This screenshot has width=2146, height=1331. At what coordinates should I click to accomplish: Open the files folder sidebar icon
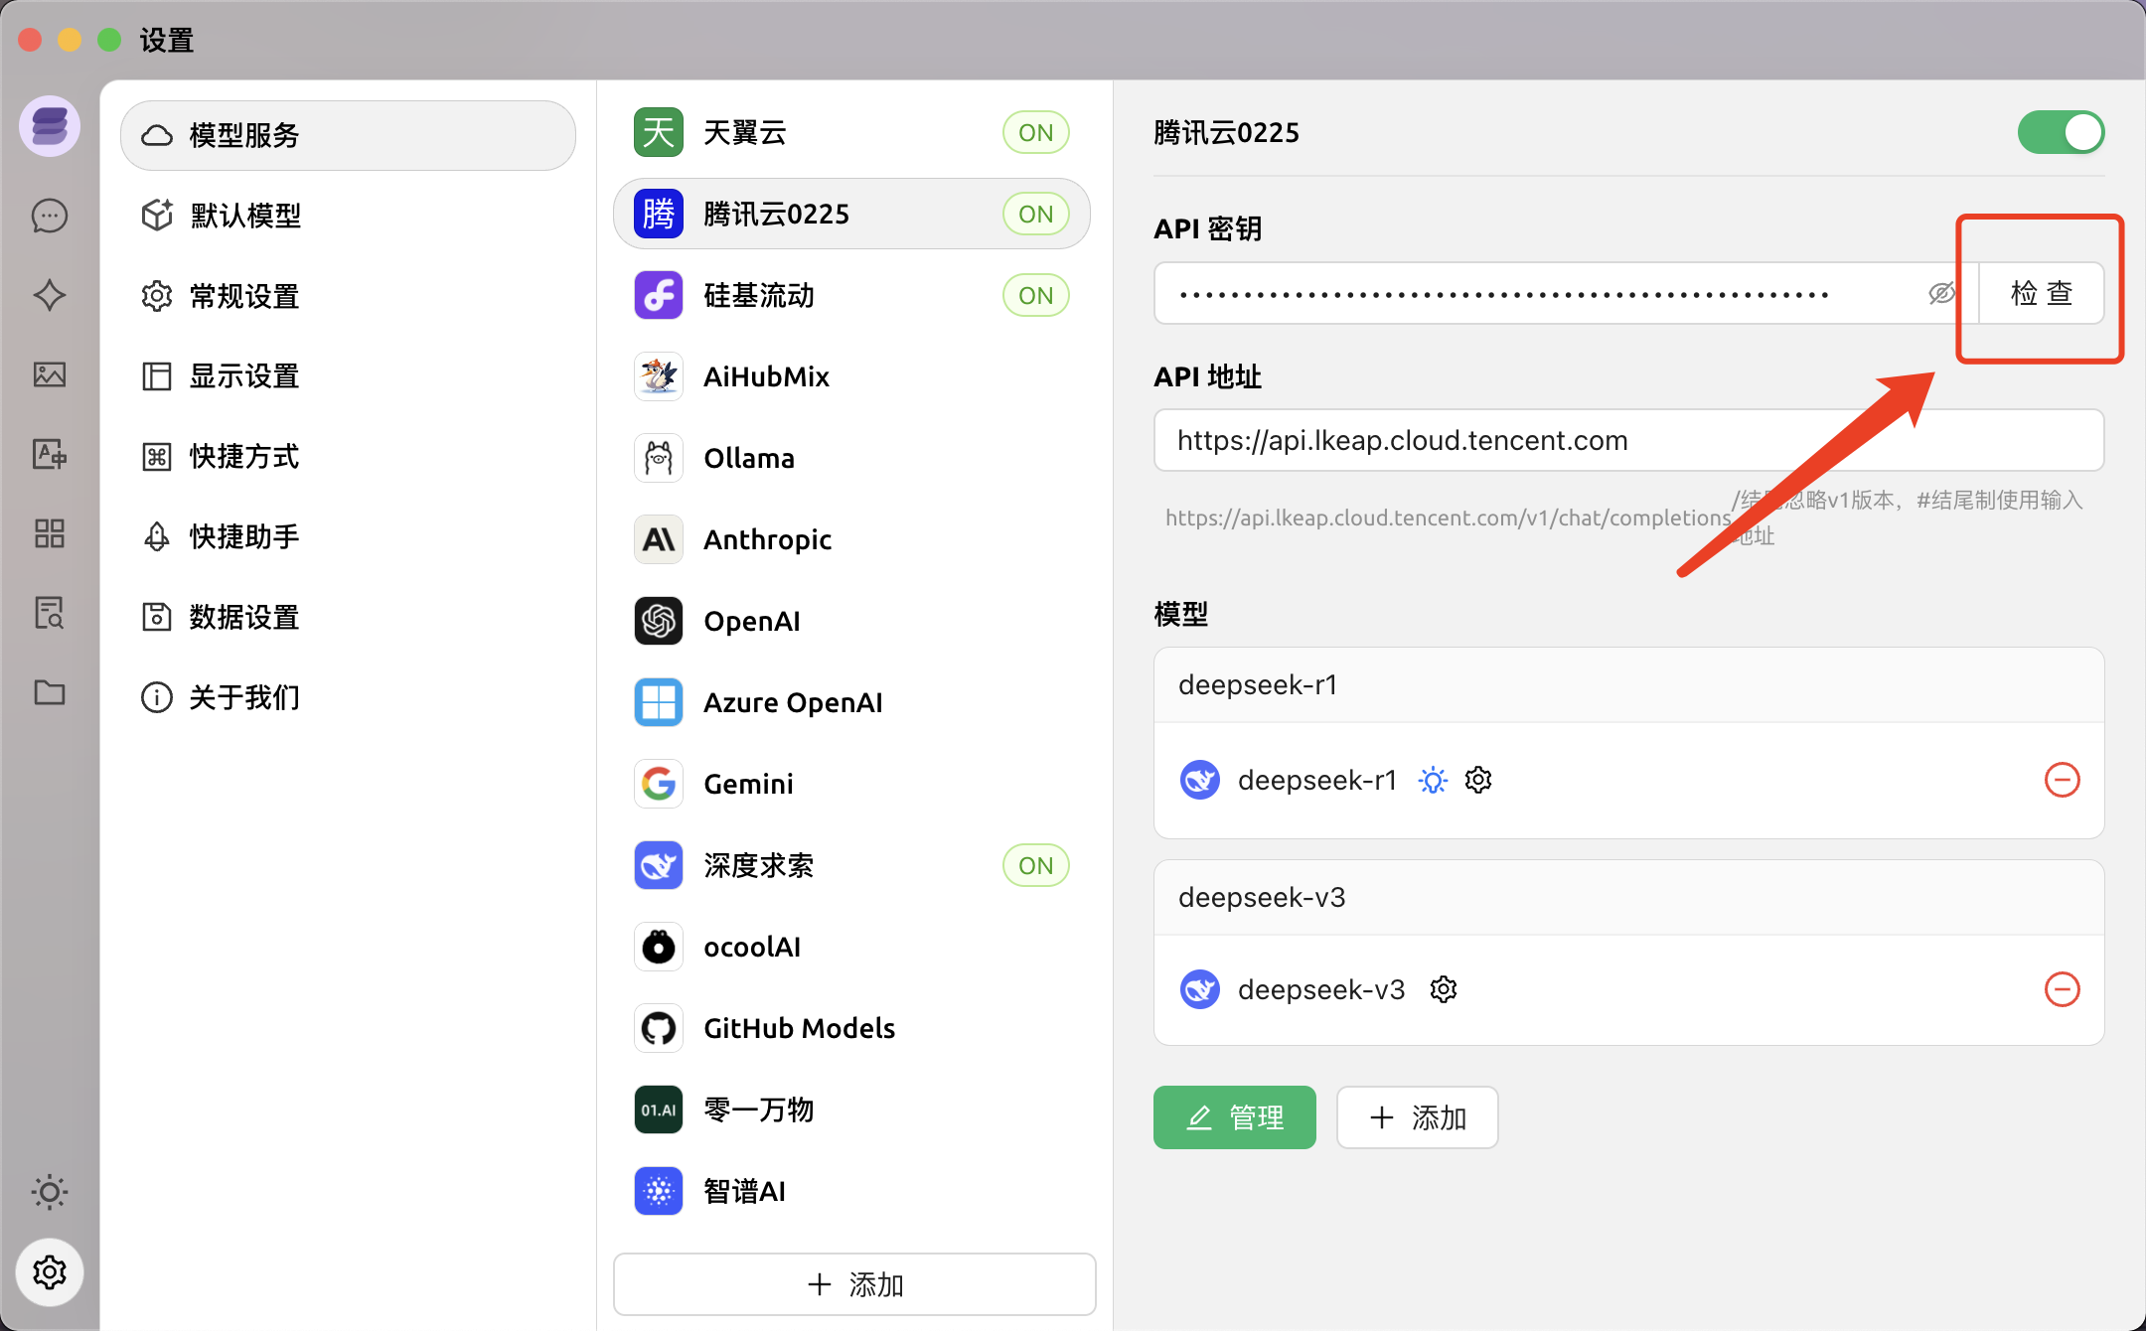click(x=50, y=692)
